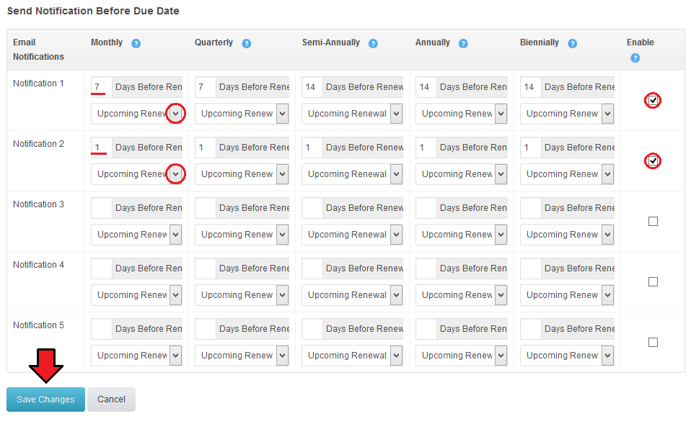Focus Notification 2 Semi-Annually days field

coord(312,148)
